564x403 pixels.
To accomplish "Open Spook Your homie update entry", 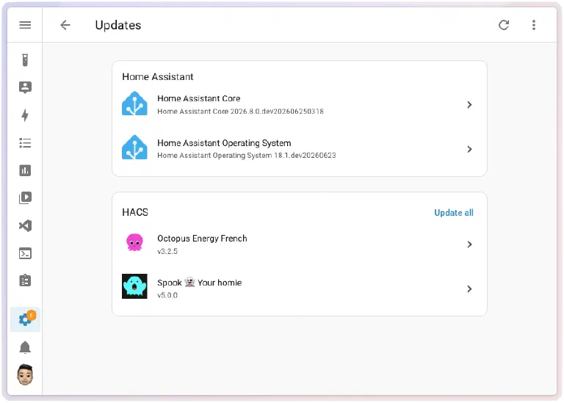I will (x=300, y=288).
